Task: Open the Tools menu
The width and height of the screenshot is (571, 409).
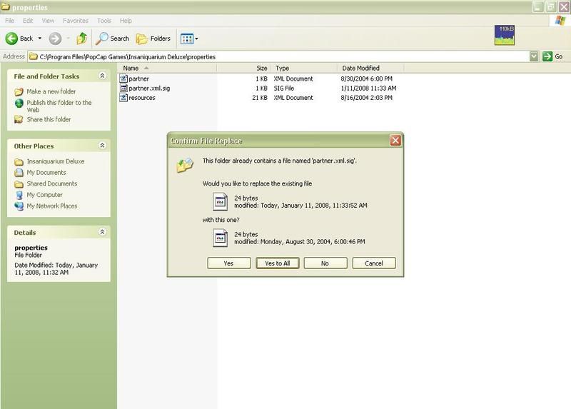Action: pyautogui.click(x=104, y=21)
